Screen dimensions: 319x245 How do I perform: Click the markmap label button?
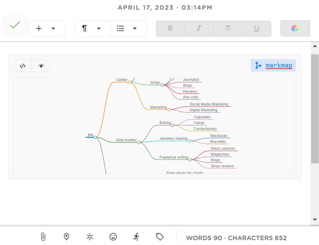(x=273, y=65)
